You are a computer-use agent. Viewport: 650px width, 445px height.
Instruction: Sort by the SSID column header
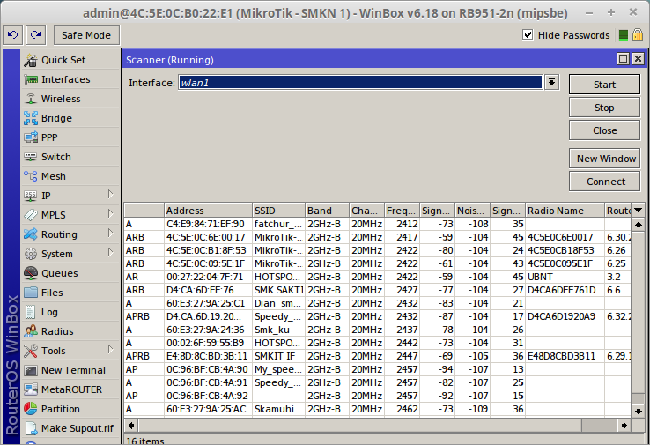click(x=278, y=211)
